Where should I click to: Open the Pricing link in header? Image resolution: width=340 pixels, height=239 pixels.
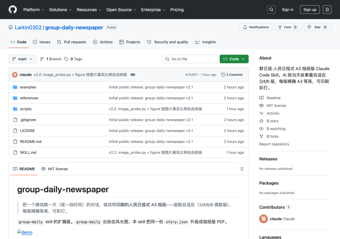[x=177, y=9]
